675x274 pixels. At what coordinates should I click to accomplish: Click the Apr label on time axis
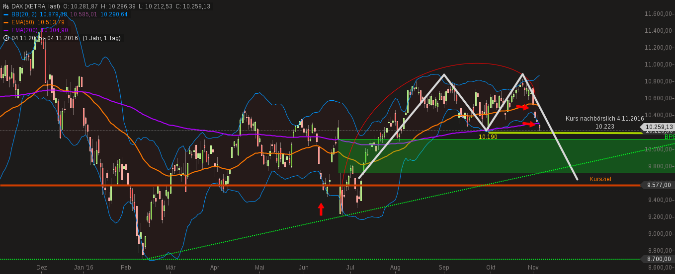pyautogui.click(x=215, y=268)
